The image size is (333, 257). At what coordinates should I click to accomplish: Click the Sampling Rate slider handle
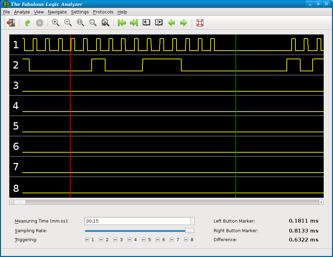pos(190,230)
